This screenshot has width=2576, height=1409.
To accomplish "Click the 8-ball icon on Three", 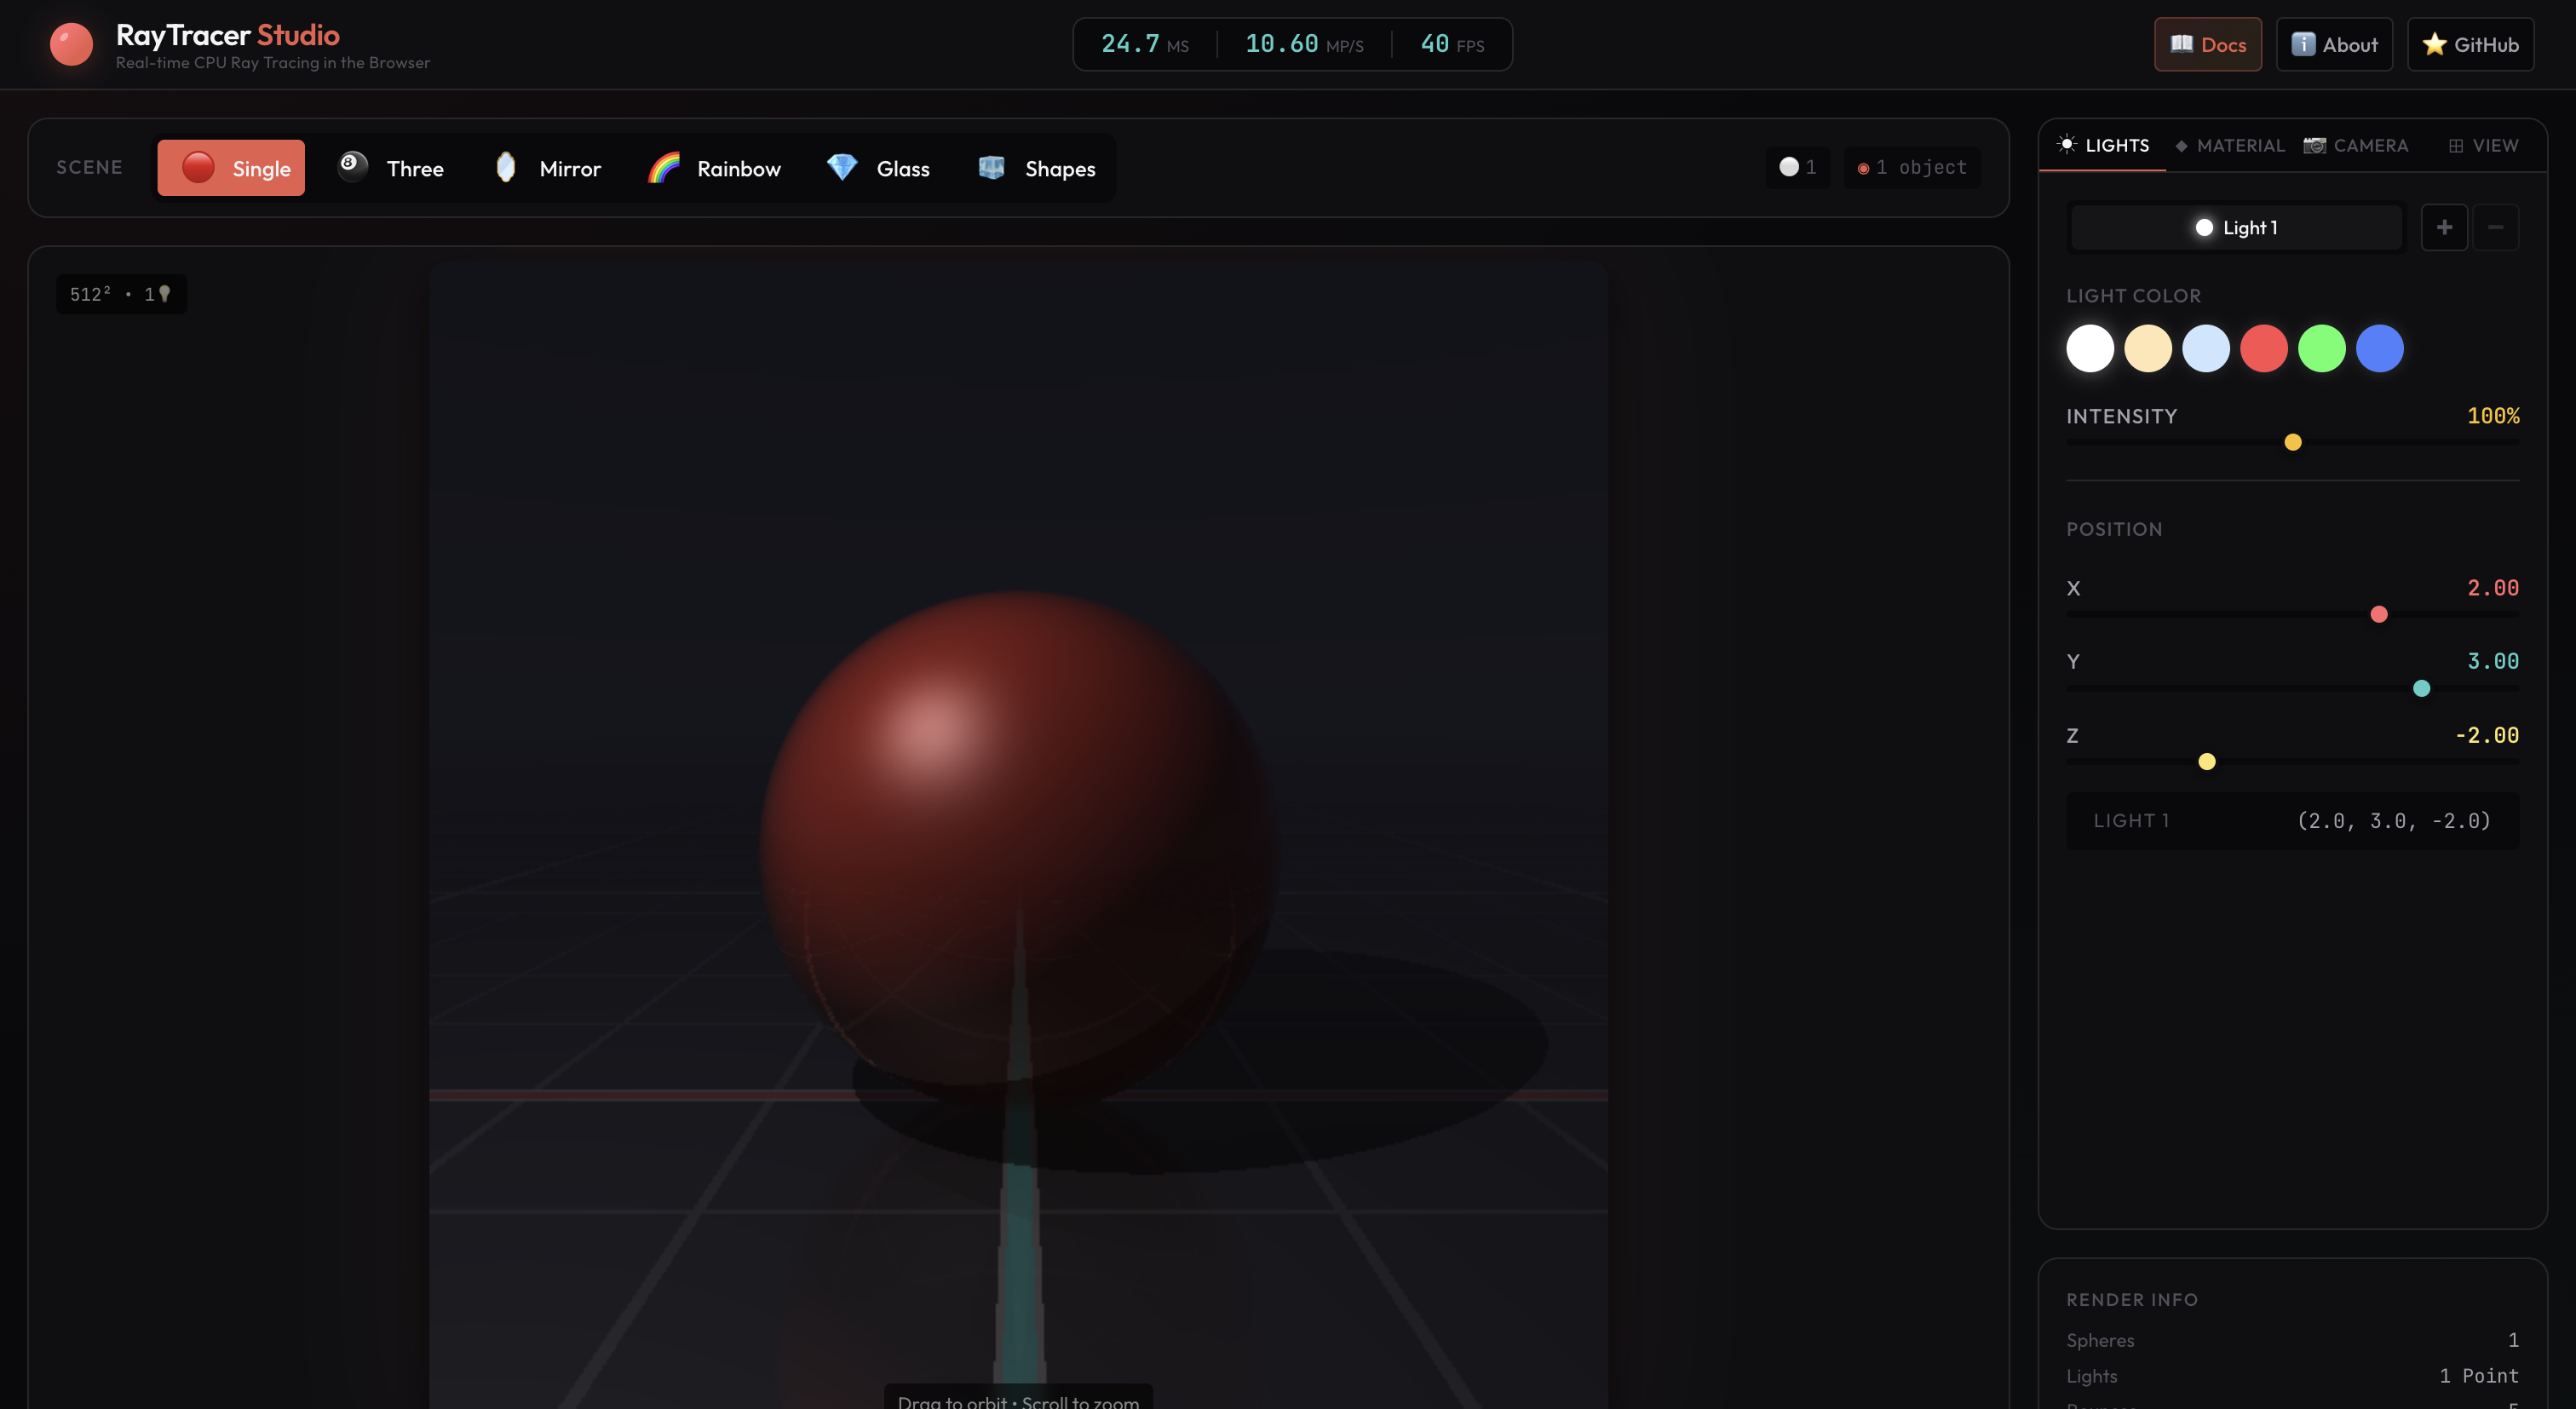I will 353,165.
